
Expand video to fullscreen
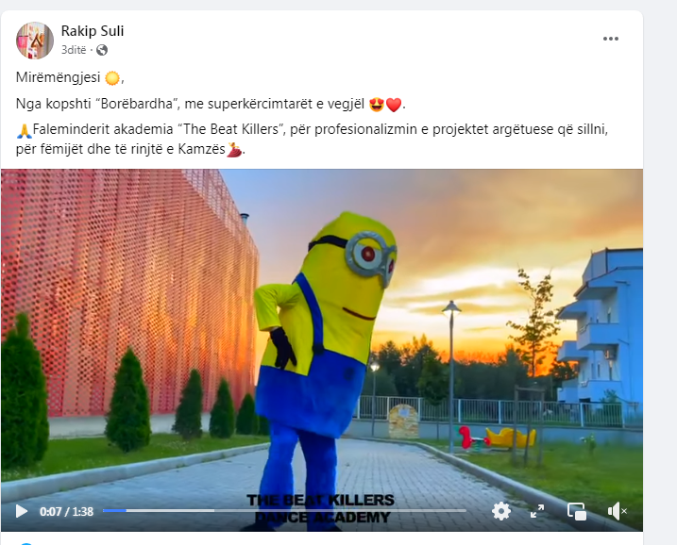(x=537, y=511)
